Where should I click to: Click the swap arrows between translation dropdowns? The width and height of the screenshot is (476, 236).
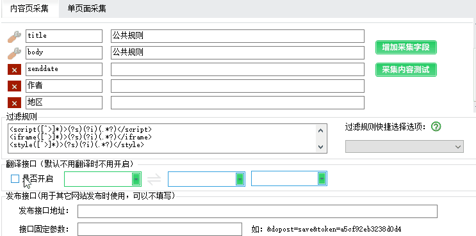click(154, 179)
